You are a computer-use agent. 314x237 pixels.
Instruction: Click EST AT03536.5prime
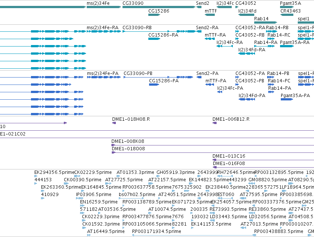pos(117,209)
